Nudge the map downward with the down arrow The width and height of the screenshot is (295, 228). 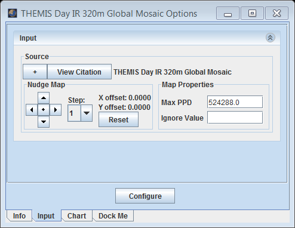tap(44, 121)
